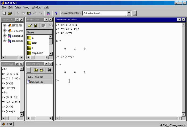The width and height of the screenshot is (187, 127).
Task: Click the Workspace save icon
Action: [36, 26]
